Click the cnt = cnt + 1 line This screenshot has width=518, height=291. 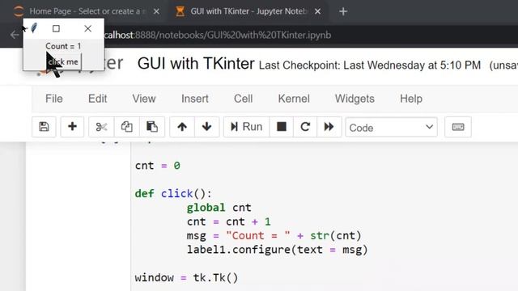point(228,221)
